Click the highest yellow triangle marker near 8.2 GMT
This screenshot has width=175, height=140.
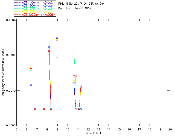(49, 42)
